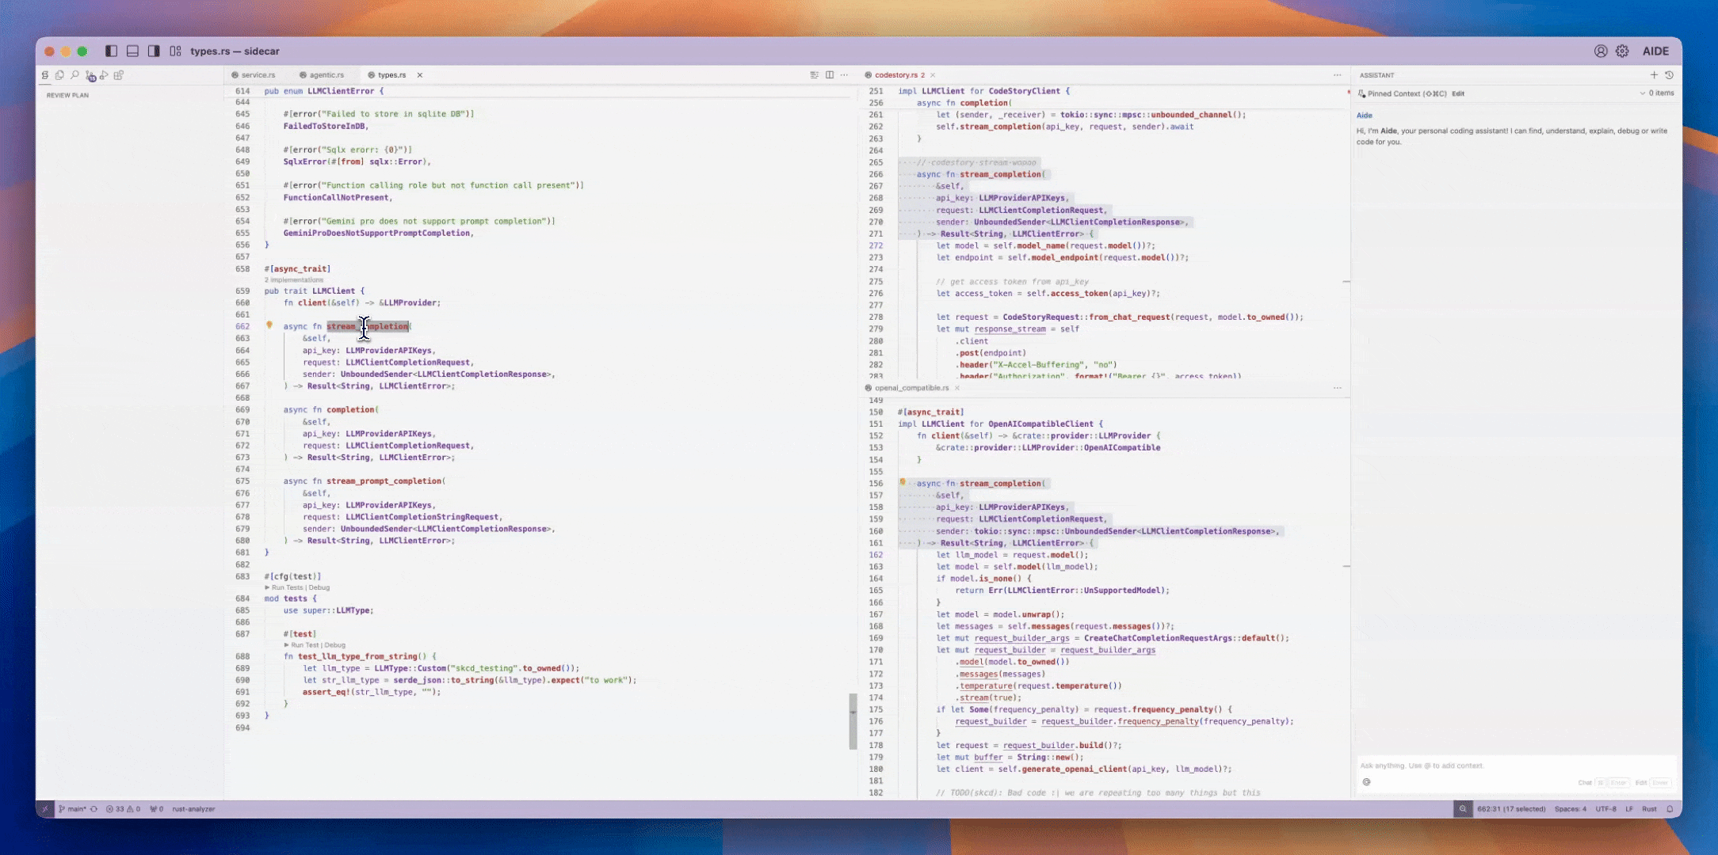Click the rust-analyzer status bar icon

pos(193,809)
